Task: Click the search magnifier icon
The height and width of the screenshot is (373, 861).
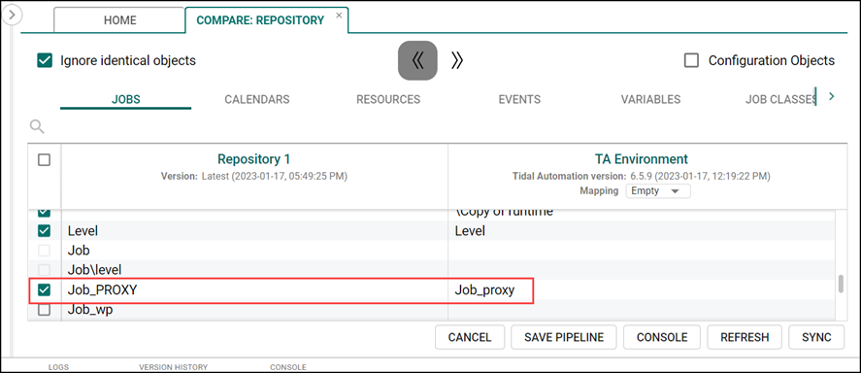Action: [x=37, y=127]
